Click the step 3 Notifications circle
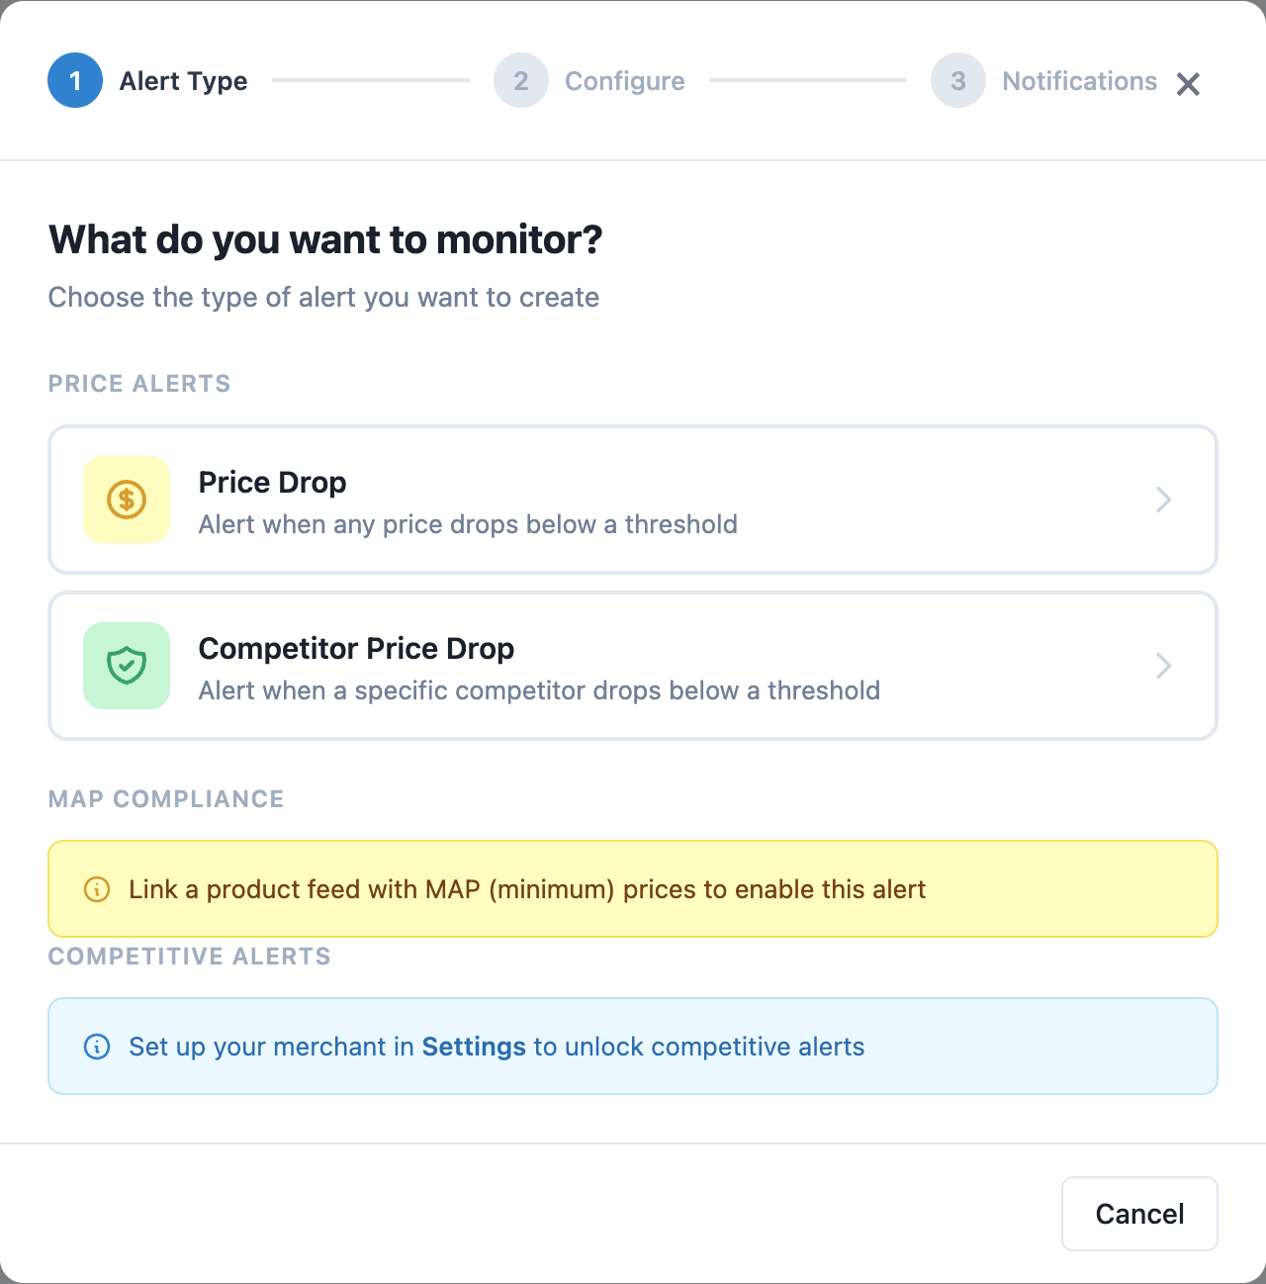Screen dimensions: 1266x1284 coord(956,80)
